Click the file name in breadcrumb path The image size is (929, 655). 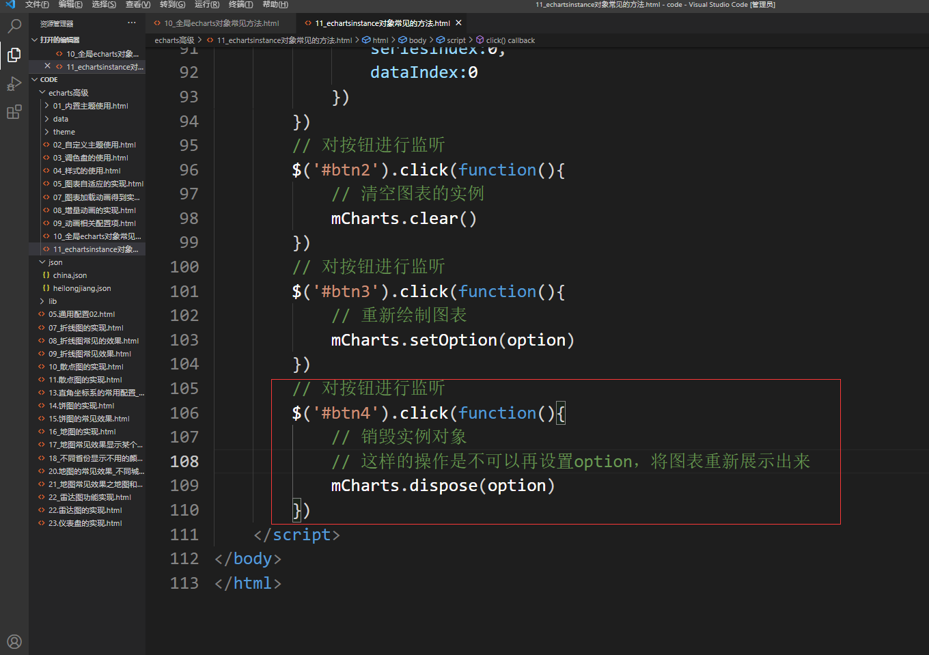click(x=284, y=40)
